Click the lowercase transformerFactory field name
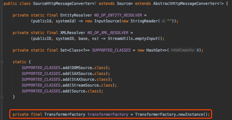Image resolution: width=232 pixels, height=120 pixels. (x=108, y=114)
